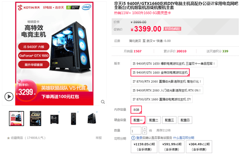Play the product video
The image size is (240, 155).
coord(9,97)
